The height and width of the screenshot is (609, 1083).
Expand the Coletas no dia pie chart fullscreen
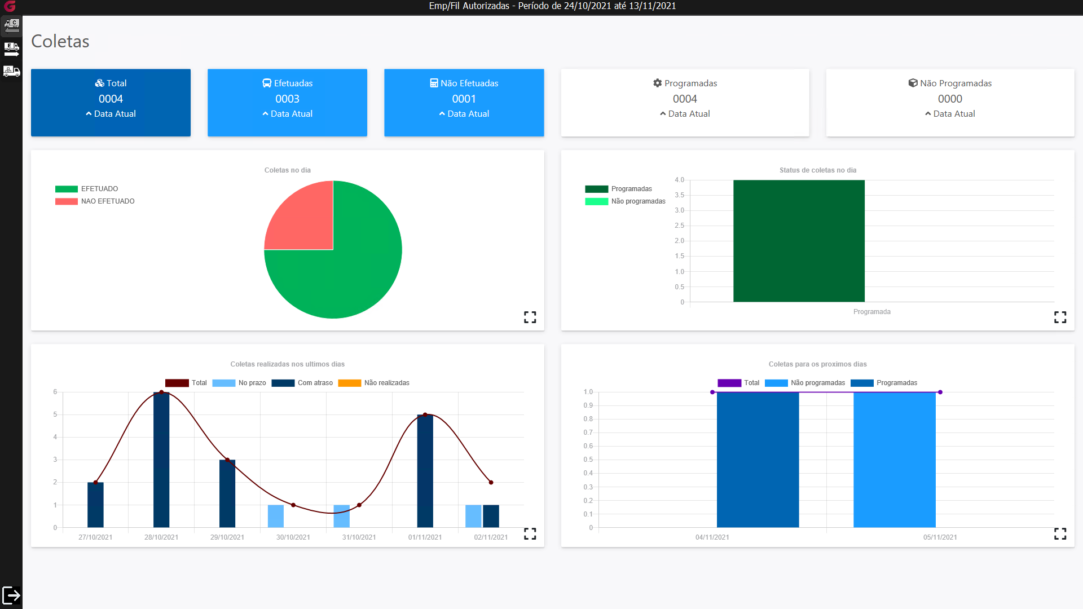(530, 317)
